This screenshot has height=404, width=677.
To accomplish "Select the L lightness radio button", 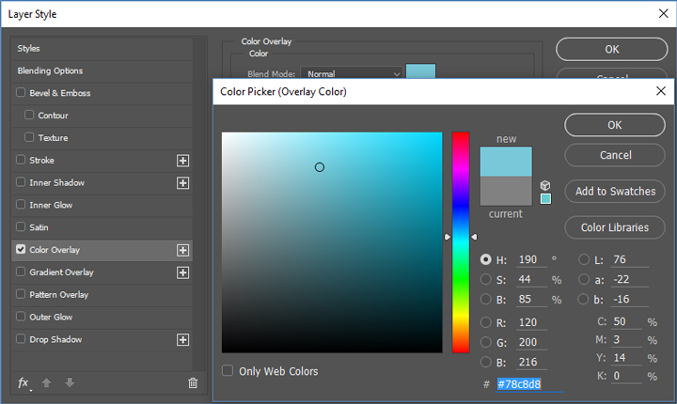I will 584,259.
